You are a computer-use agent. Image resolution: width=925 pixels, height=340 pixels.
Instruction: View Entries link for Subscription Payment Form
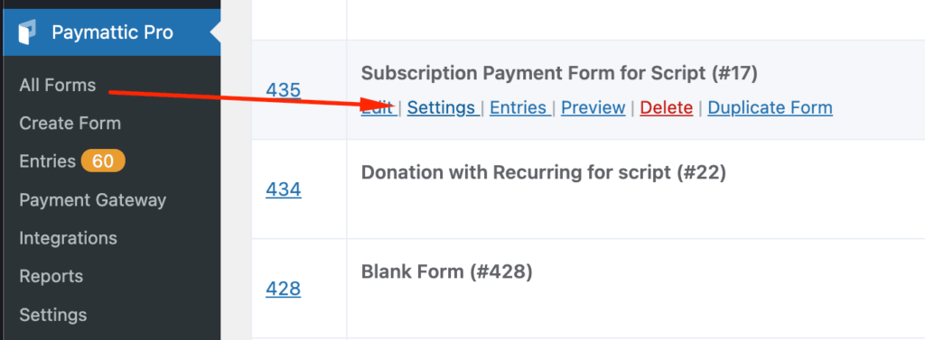click(519, 108)
